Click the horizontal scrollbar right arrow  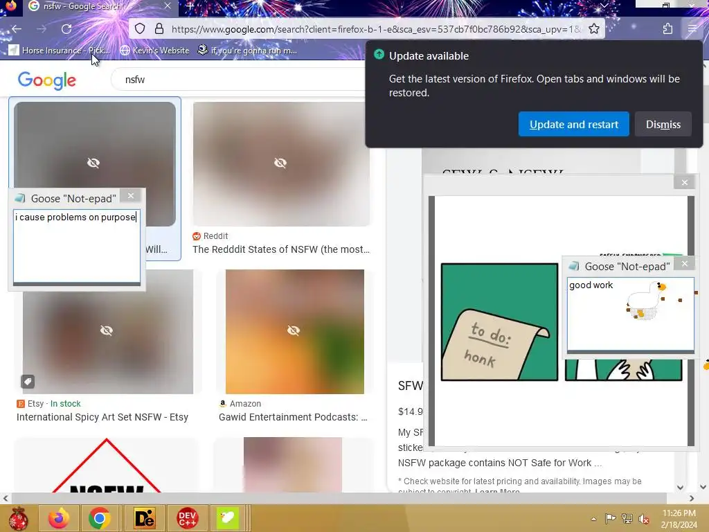point(692,498)
